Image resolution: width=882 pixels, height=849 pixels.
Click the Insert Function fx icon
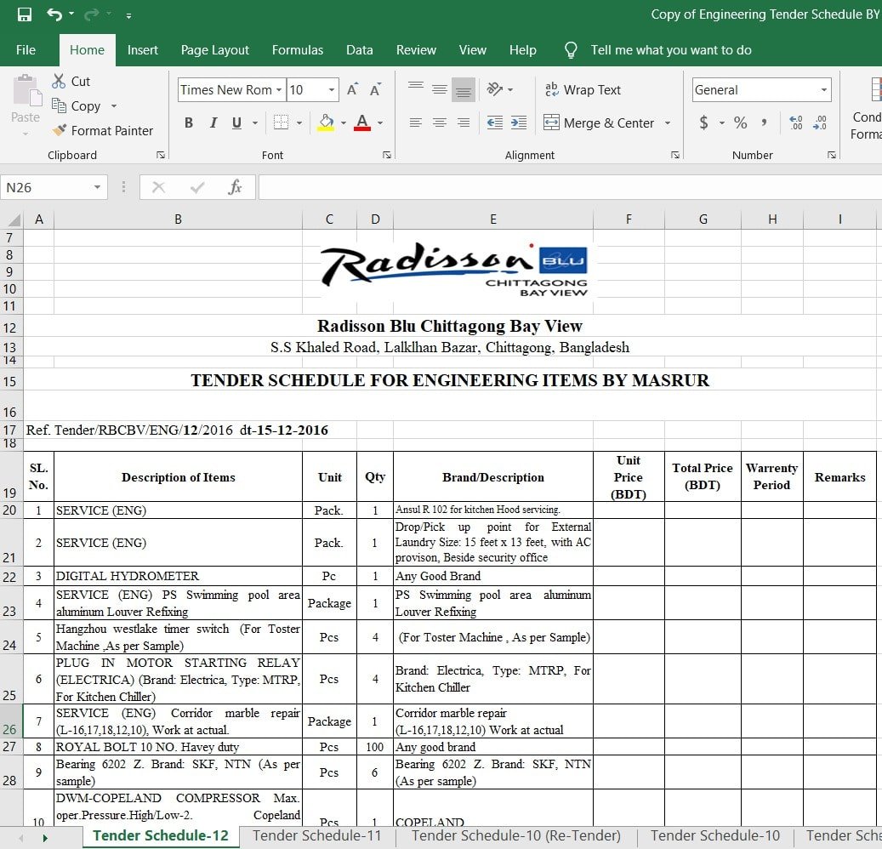(x=235, y=187)
